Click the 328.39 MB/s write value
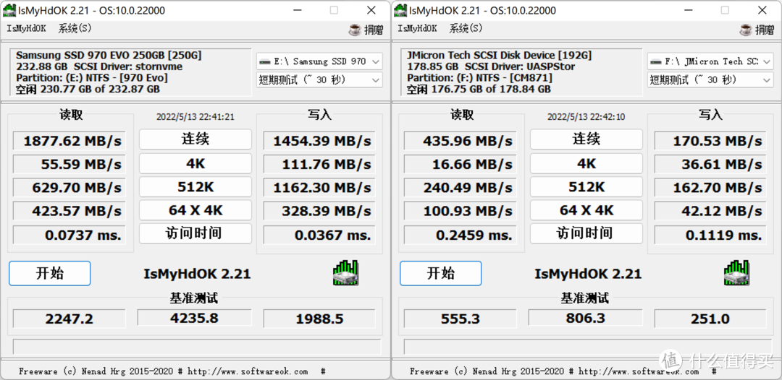The image size is (782, 380). (319, 211)
